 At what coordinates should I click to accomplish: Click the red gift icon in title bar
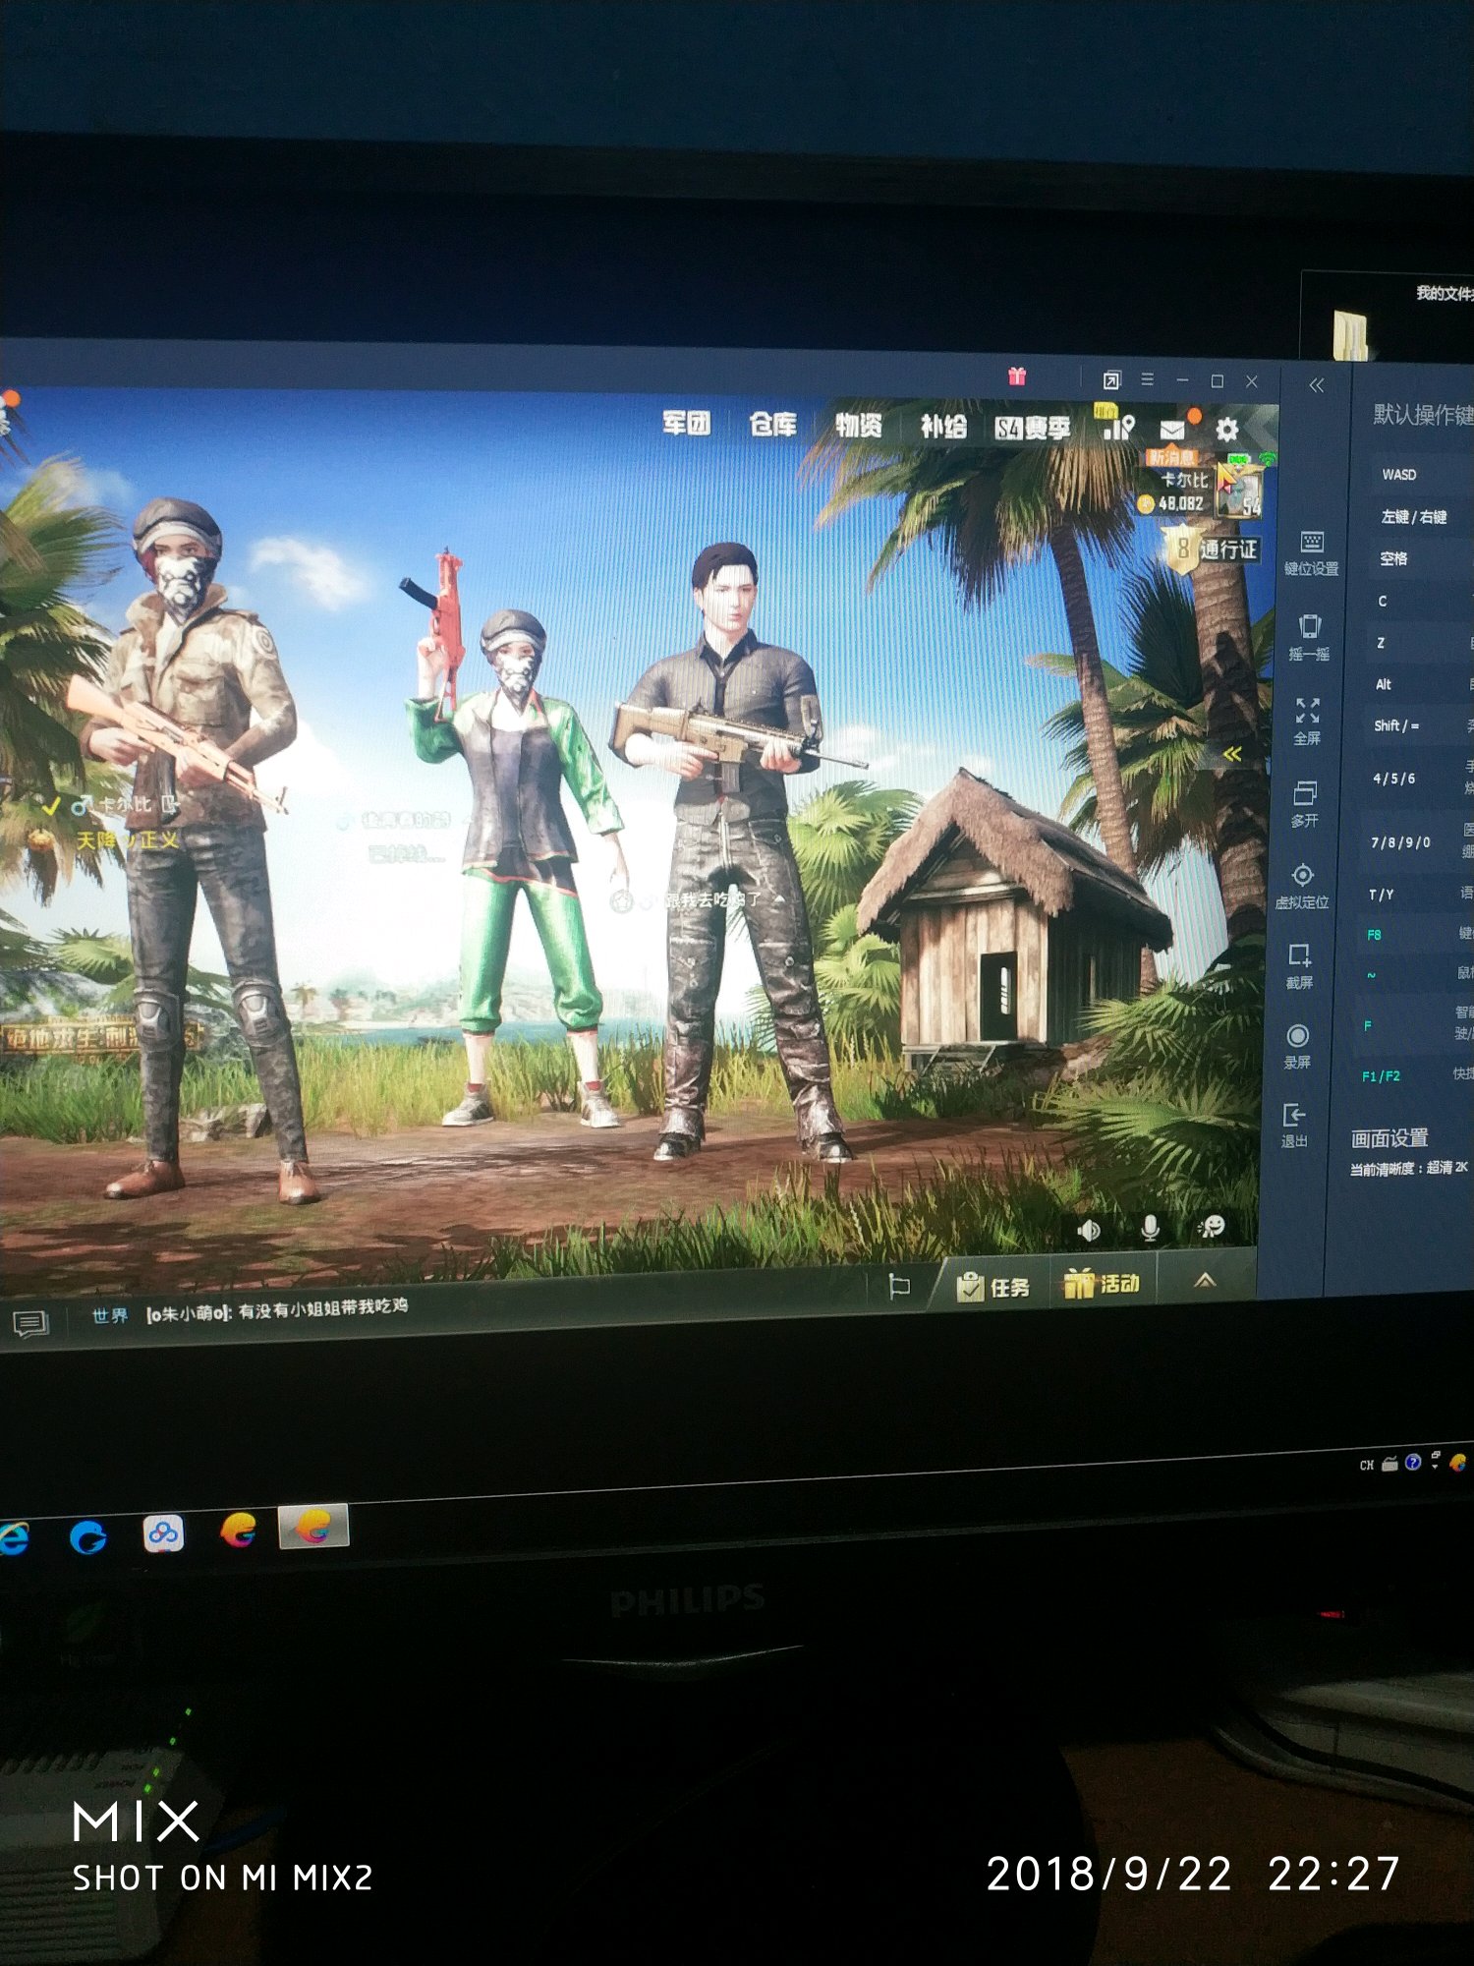(1017, 376)
